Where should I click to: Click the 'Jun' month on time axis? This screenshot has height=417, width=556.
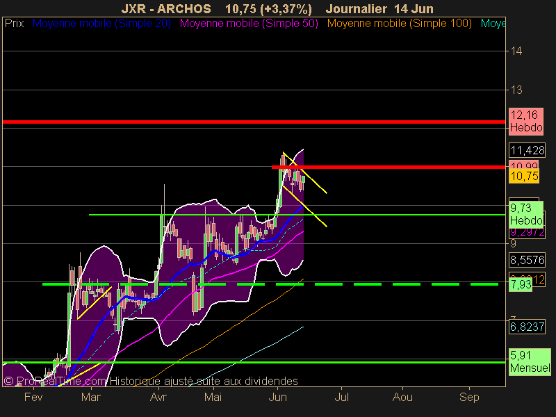point(277,397)
